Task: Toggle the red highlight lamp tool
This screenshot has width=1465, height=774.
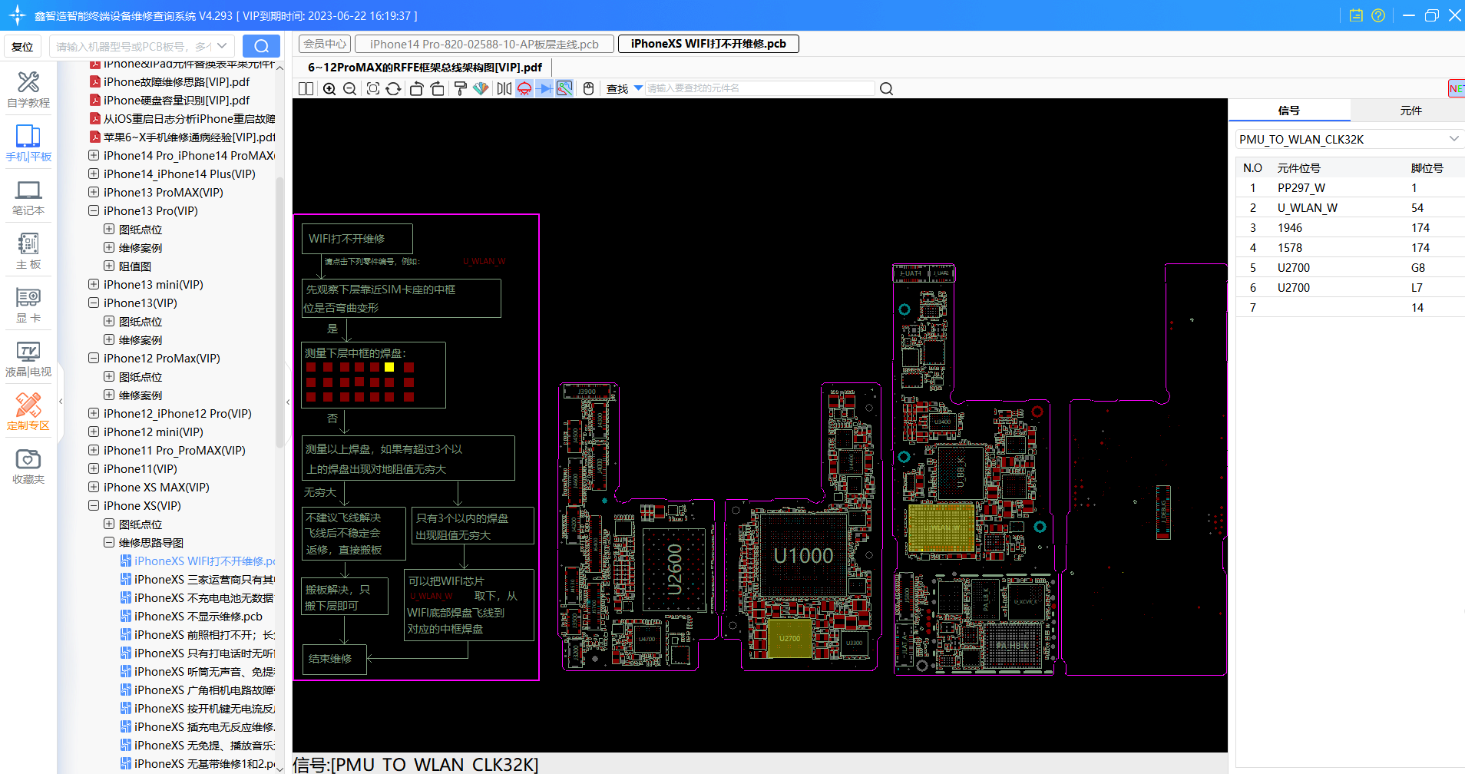Action: point(524,88)
